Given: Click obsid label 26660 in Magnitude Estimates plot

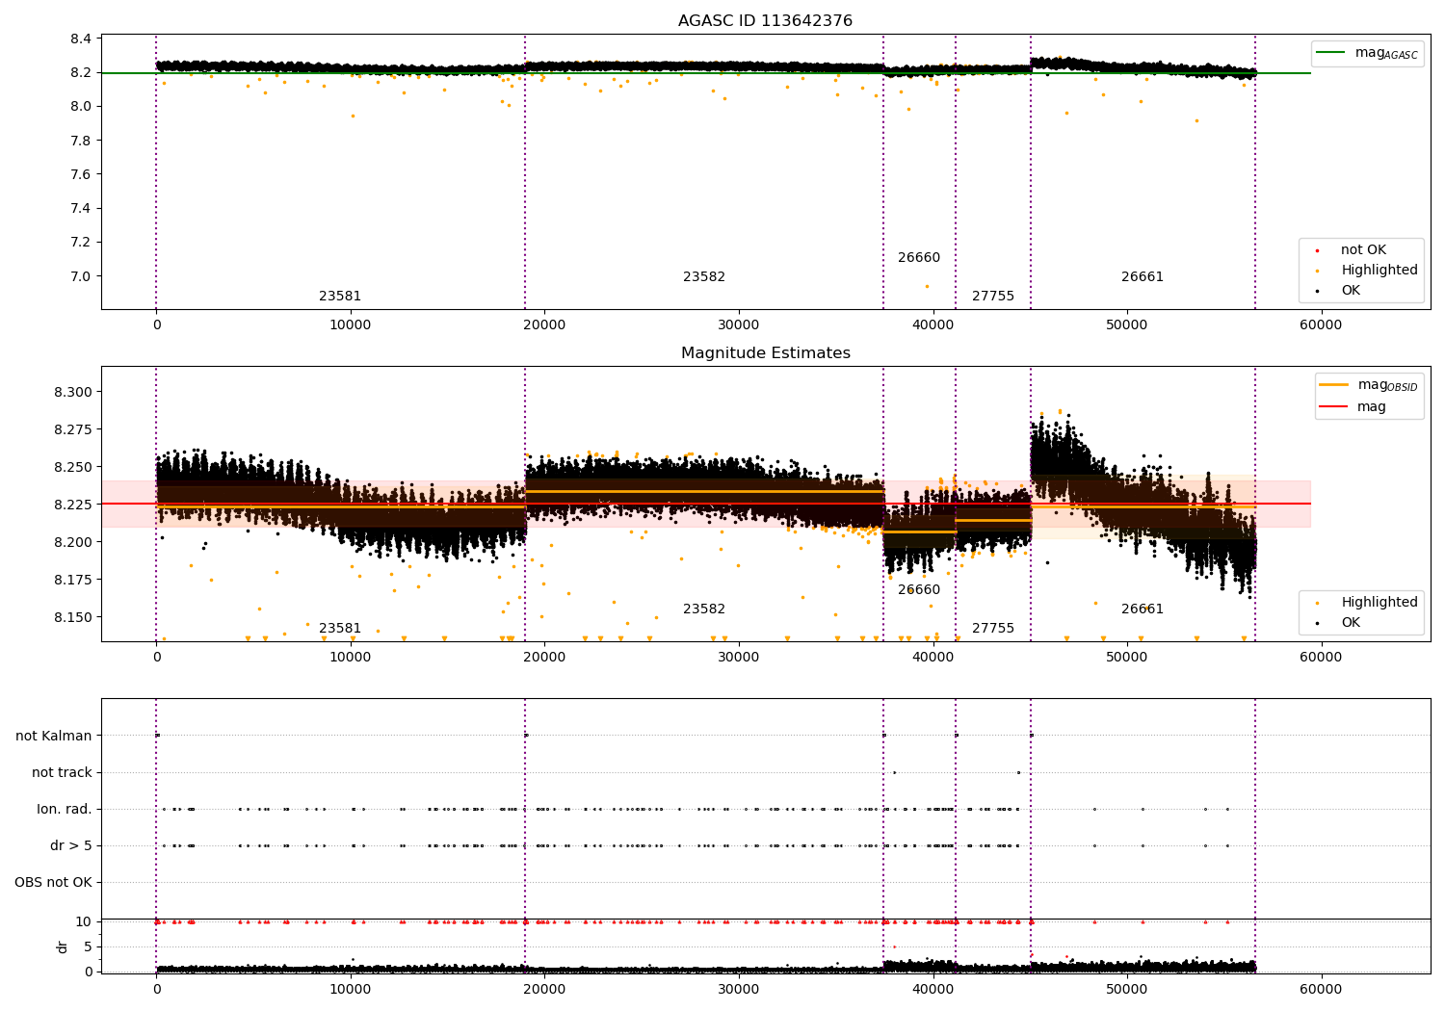Looking at the screenshot, I should (x=919, y=590).
